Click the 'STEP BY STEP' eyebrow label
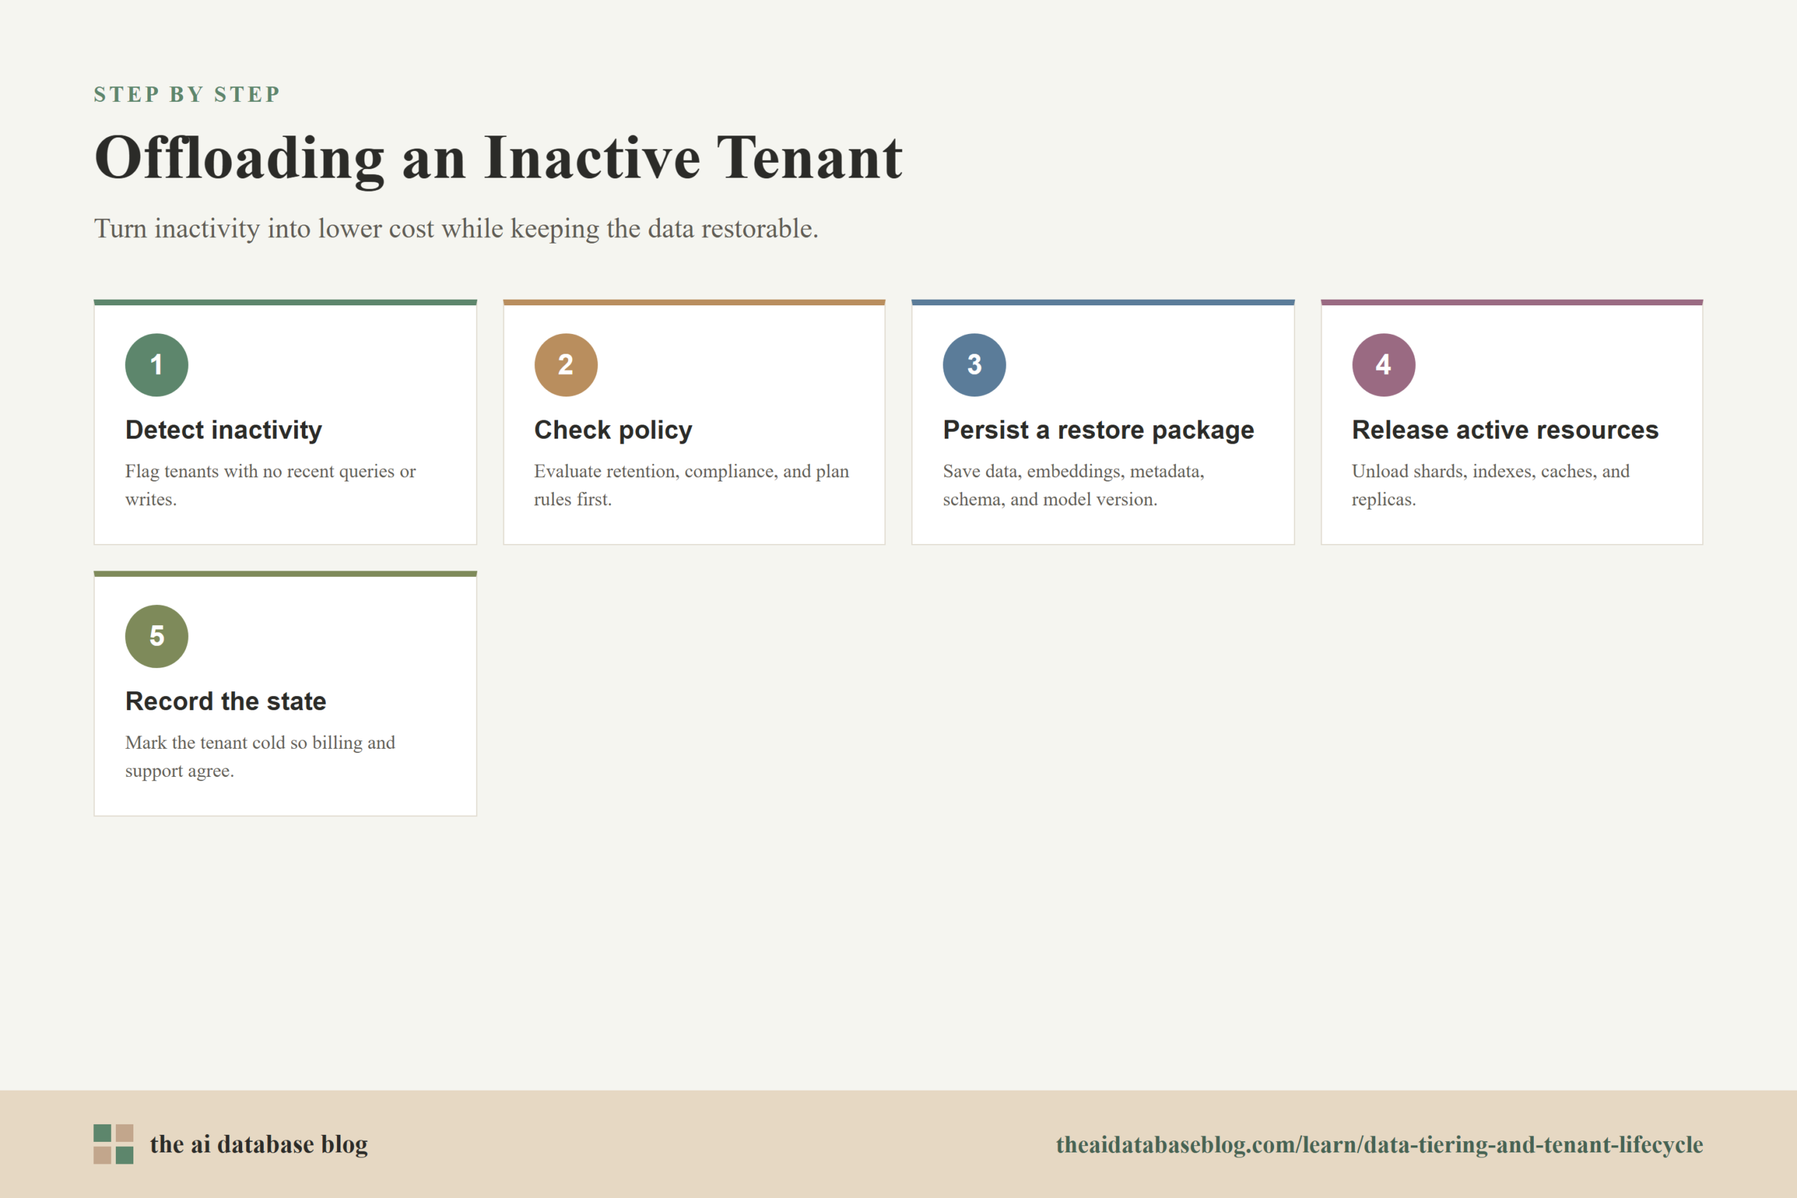Screen dimensions: 1797x1198 tap(187, 94)
